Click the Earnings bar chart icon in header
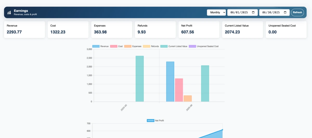 pos(9,12)
